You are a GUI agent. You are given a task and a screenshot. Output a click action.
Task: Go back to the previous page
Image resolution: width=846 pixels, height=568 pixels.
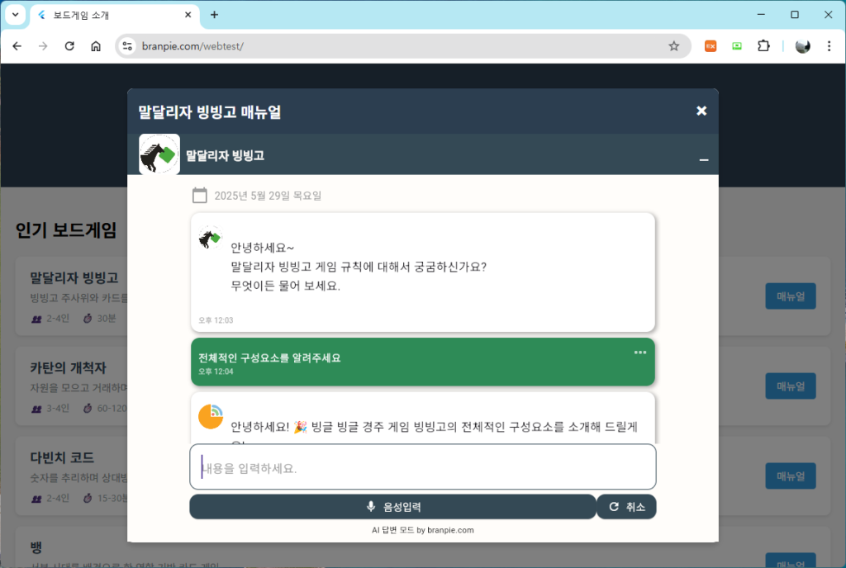(x=17, y=46)
